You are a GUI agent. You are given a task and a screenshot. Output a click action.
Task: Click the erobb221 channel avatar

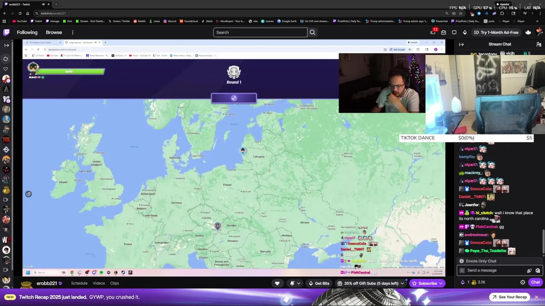coord(26,284)
